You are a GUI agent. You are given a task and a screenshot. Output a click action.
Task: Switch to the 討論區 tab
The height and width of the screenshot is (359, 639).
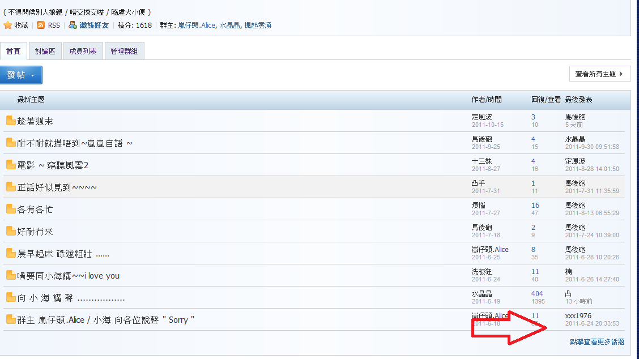click(x=45, y=52)
